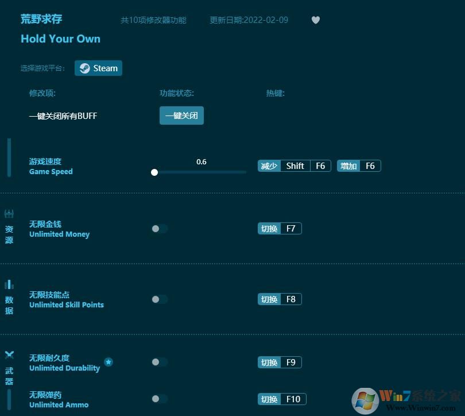This screenshot has width=465, height=416.
Task: Click the F8 hotkey for Skill Points
Action: [280, 299]
